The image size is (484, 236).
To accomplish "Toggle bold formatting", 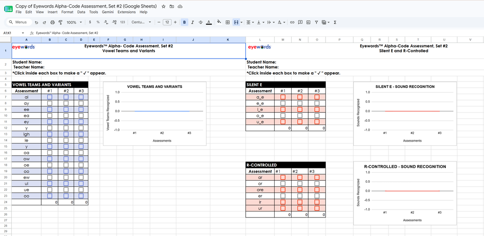I will (x=185, y=22).
